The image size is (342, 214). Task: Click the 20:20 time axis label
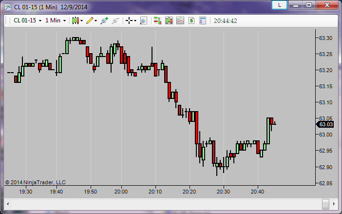[190, 192]
